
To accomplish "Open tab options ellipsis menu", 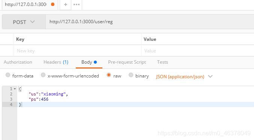I will (x=77, y=4).
